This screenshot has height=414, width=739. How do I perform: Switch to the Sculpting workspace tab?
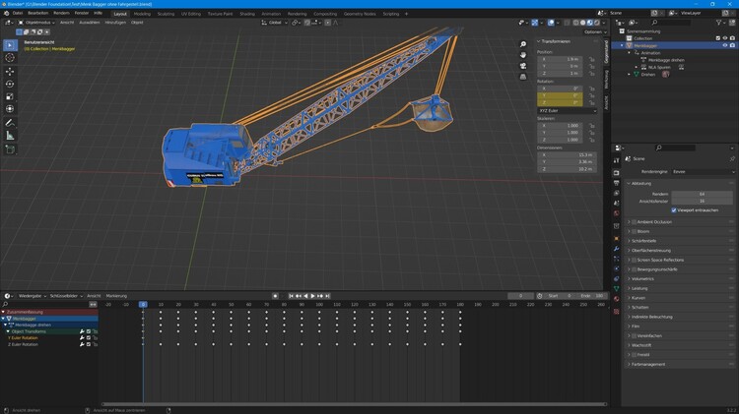click(166, 14)
